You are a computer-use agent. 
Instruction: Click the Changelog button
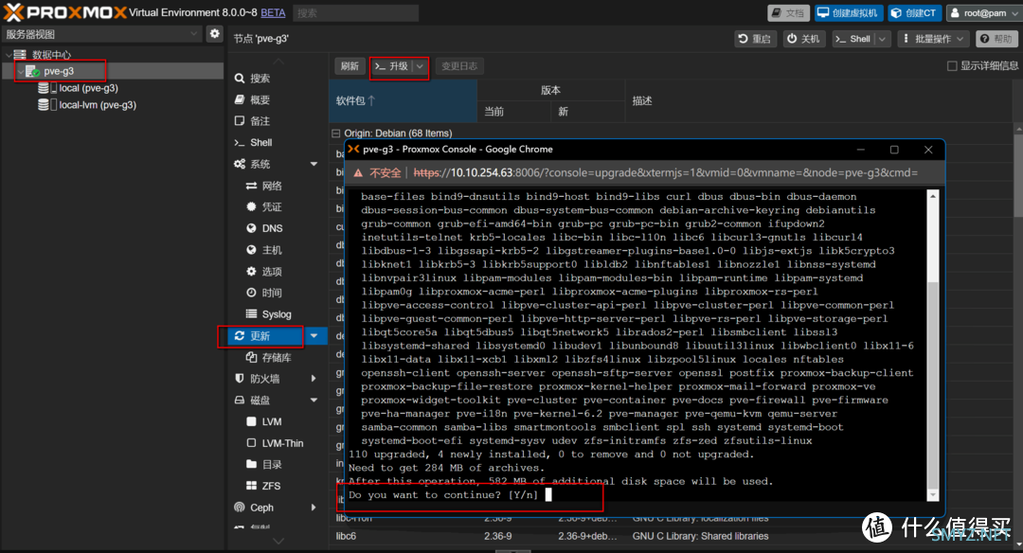tap(458, 66)
